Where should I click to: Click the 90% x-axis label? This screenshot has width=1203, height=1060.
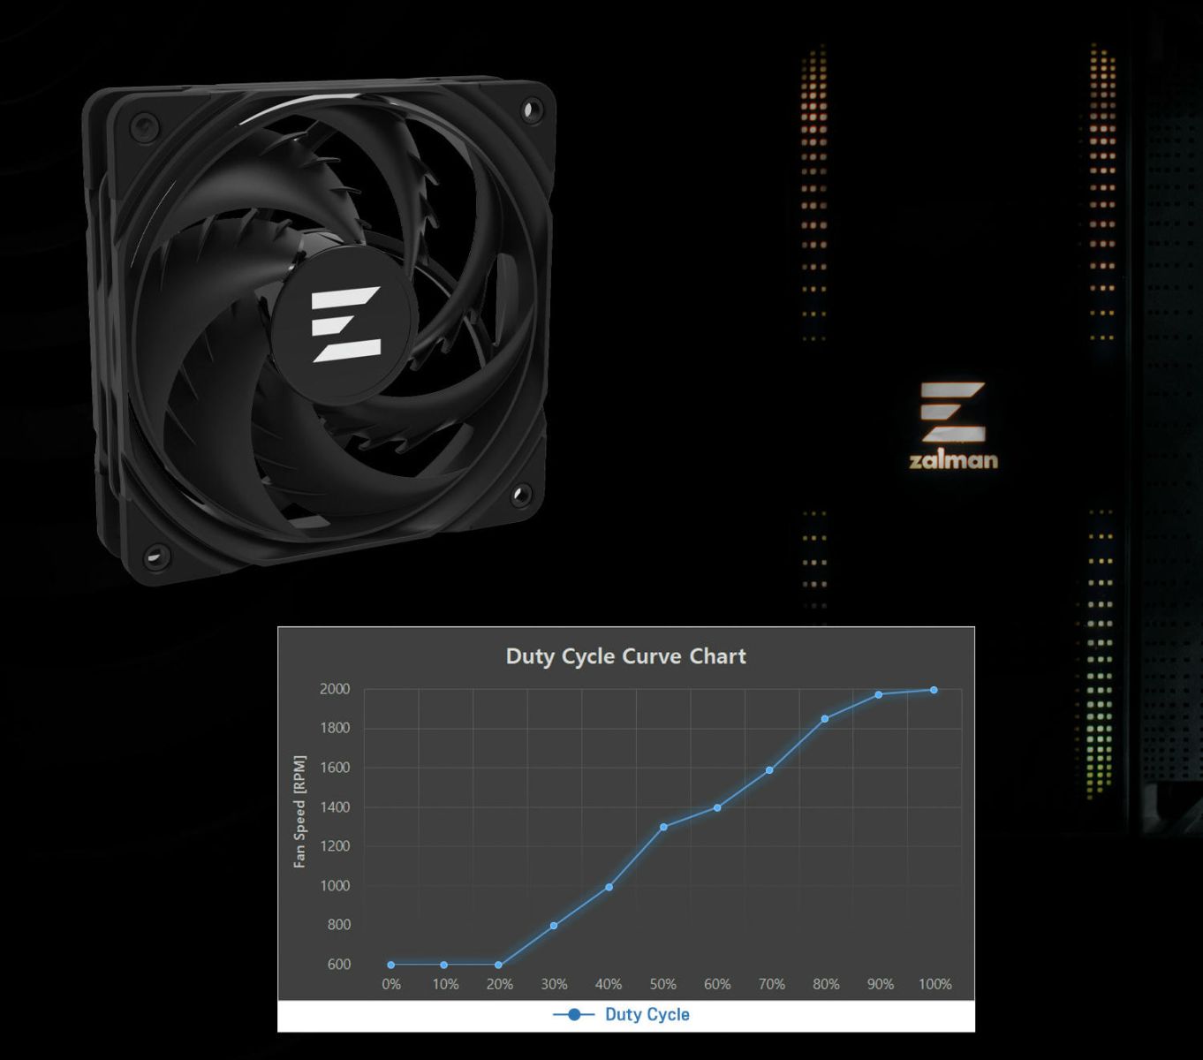(881, 984)
